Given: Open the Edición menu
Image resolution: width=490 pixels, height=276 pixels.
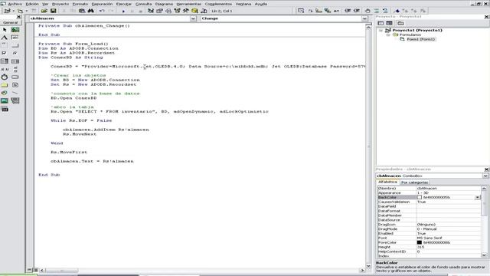Looking at the screenshot, I should point(32,4).
